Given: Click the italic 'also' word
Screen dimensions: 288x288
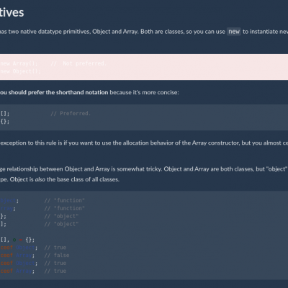Looking at the screenshot, I should tap(40, 179).
